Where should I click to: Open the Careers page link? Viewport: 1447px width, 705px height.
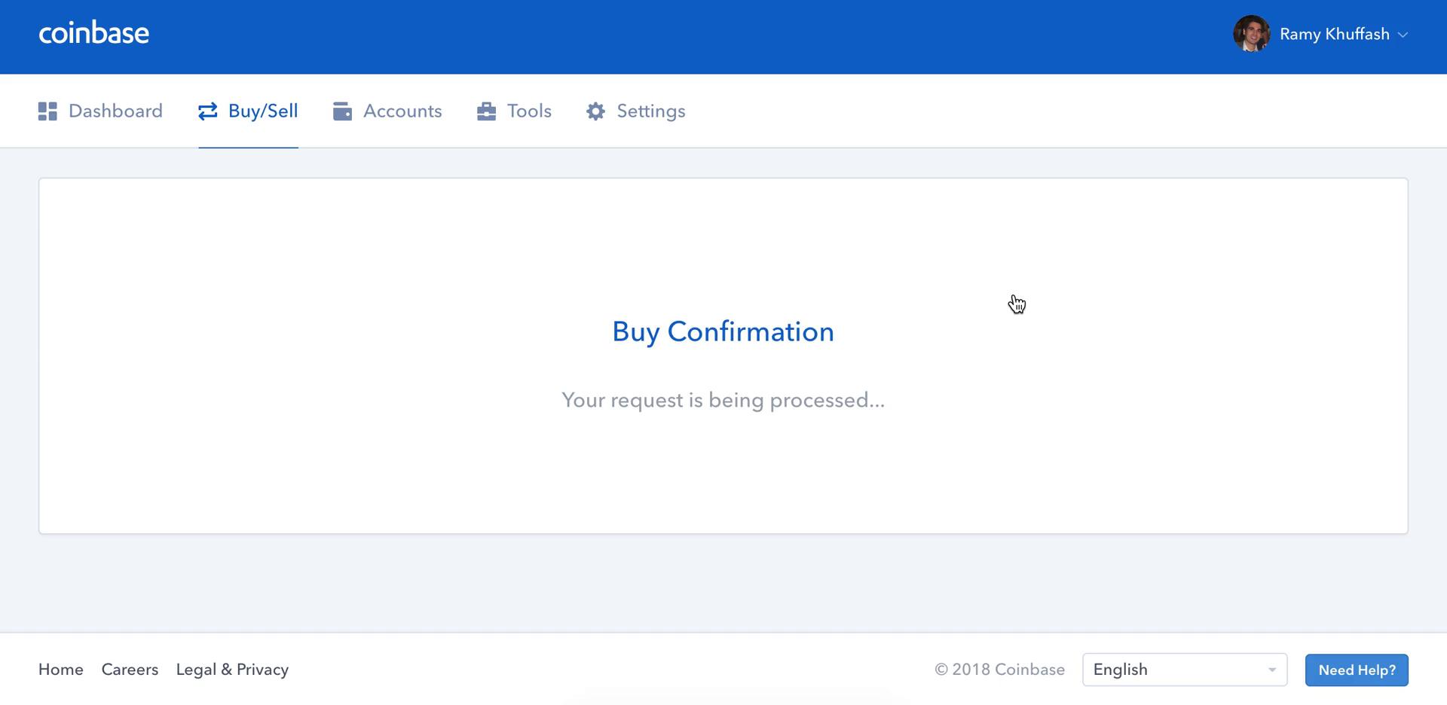coord(130,669)
